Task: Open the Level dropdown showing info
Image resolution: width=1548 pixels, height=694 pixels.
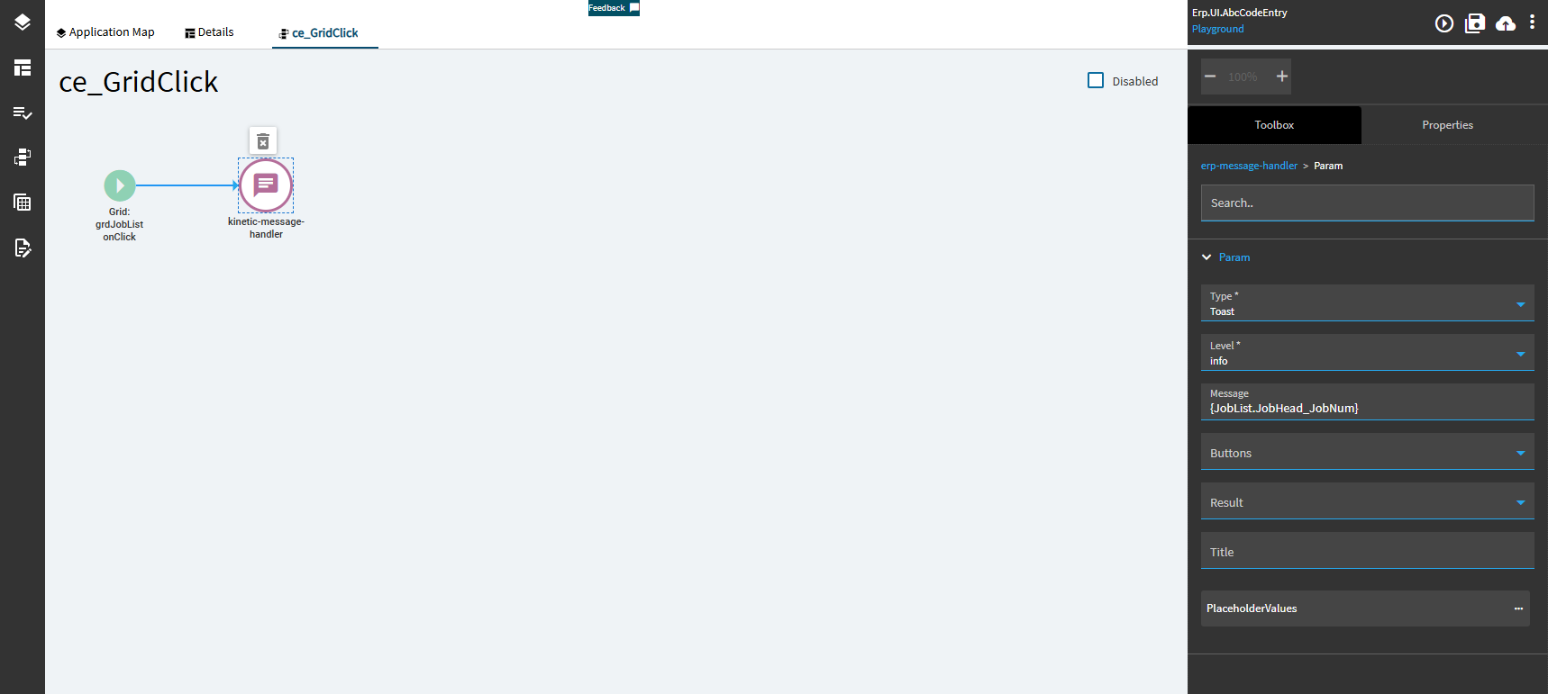Action: tap(1367, 353)
